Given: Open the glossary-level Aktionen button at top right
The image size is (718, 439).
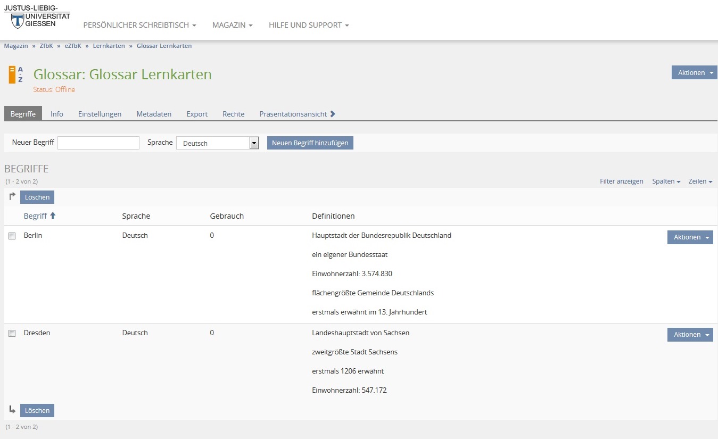Looking at the screenshot, I should pyautogui.click(x=694, y=73).
